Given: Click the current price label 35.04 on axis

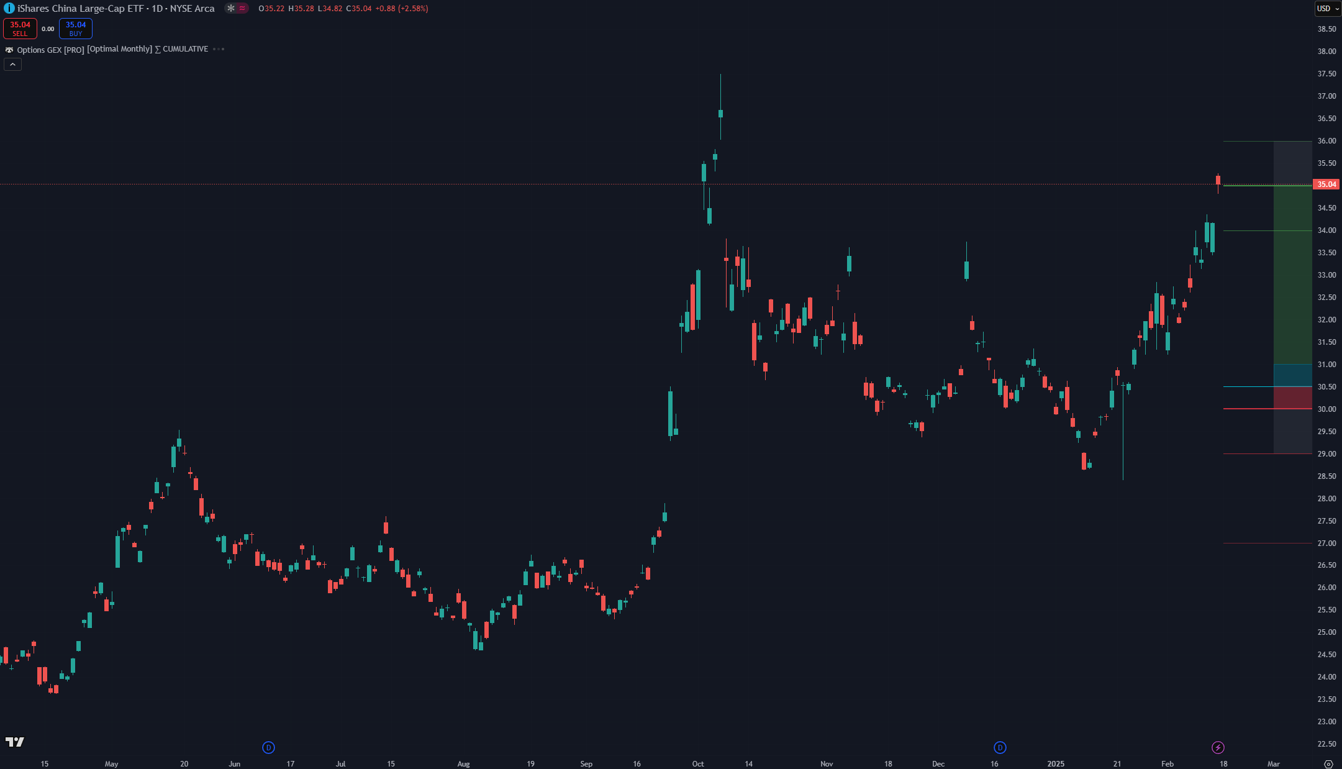Looking at the screenshot, I should tap(1326, 184).
